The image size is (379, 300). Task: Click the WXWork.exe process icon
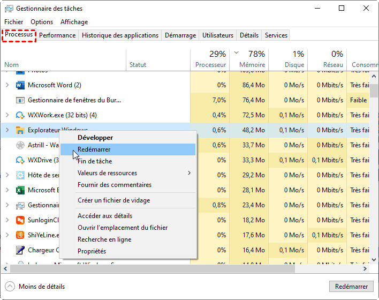(x=20, y=115)
